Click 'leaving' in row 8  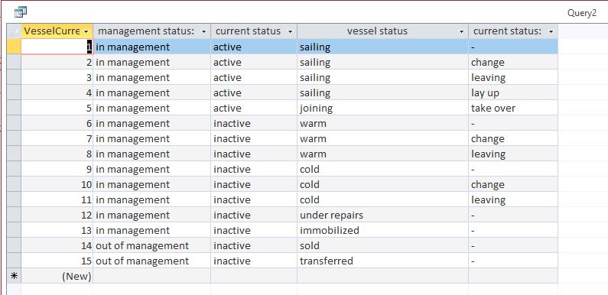tap(488, 154)
